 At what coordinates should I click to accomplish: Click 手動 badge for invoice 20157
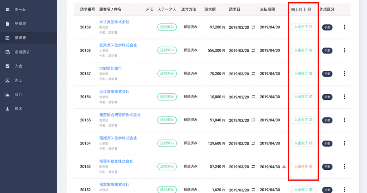[x=327, y=74]
